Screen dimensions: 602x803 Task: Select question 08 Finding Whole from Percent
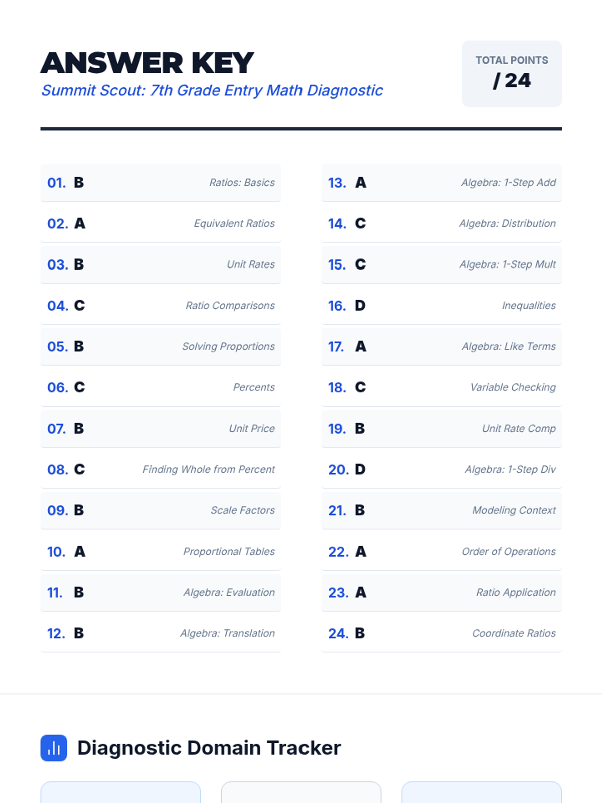pyautogui.click(x=160, y=469)
